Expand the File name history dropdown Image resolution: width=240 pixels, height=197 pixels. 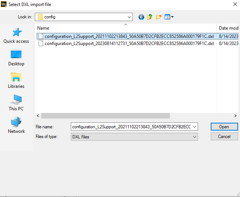[x=195, y=127]
